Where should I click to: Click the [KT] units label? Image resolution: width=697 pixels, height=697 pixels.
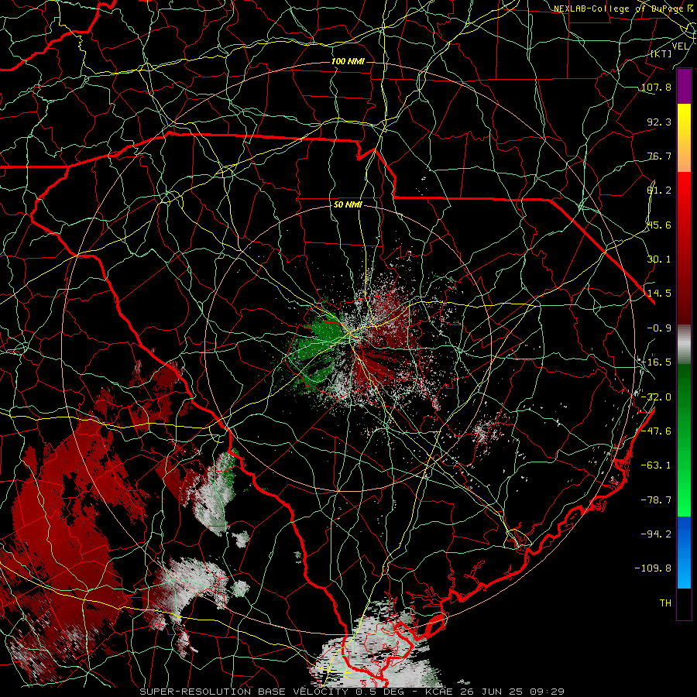(x=661, y=53)
